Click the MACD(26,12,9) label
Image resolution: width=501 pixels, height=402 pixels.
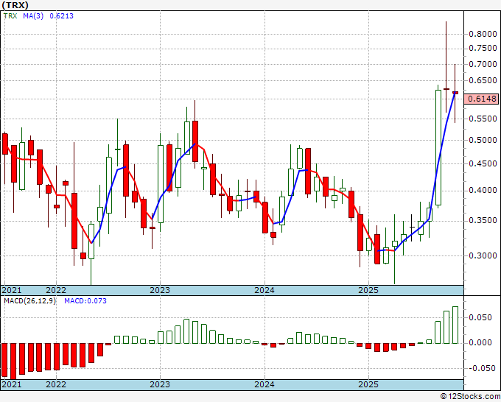pos(29,301)
